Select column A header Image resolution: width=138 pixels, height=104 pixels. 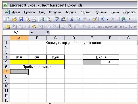click(19, 38)
